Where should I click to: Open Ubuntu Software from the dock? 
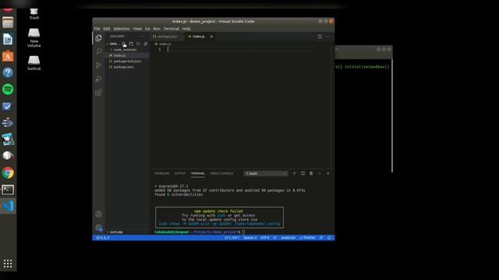point(8,56)
